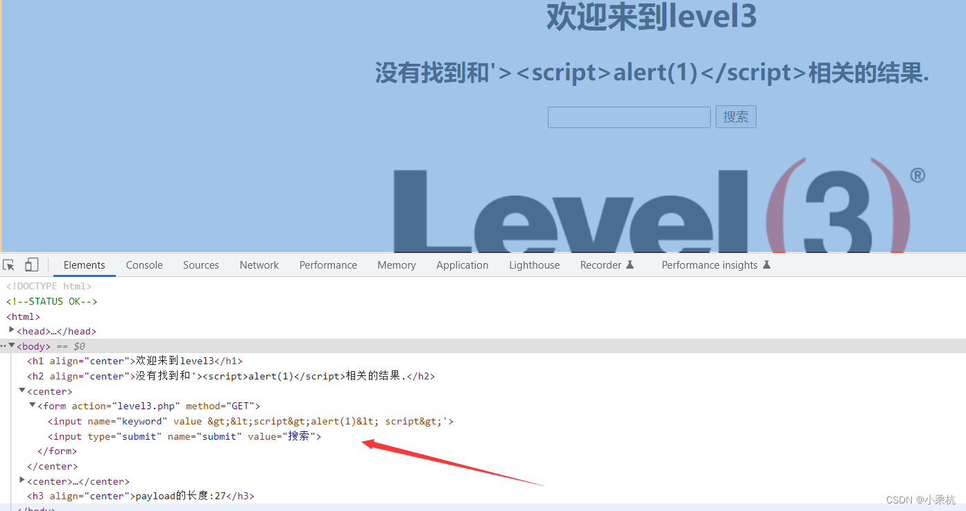This screenshot has height=511, width=966.
Task: Select the h3 payload的长度:27 node
Action: (141, 496)
